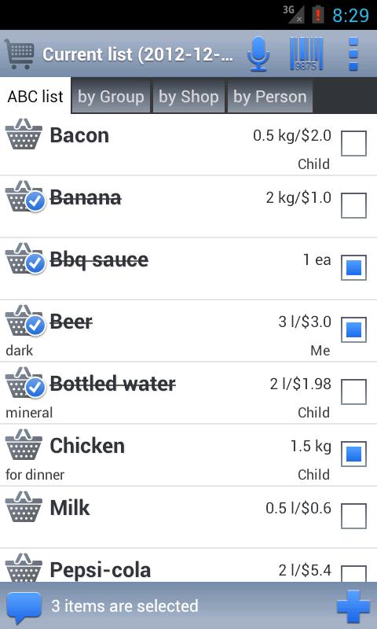This screenshot has width=377, height=629.
Task: Tap the basket icon next to Milk
Action: (x=24, y=507)
